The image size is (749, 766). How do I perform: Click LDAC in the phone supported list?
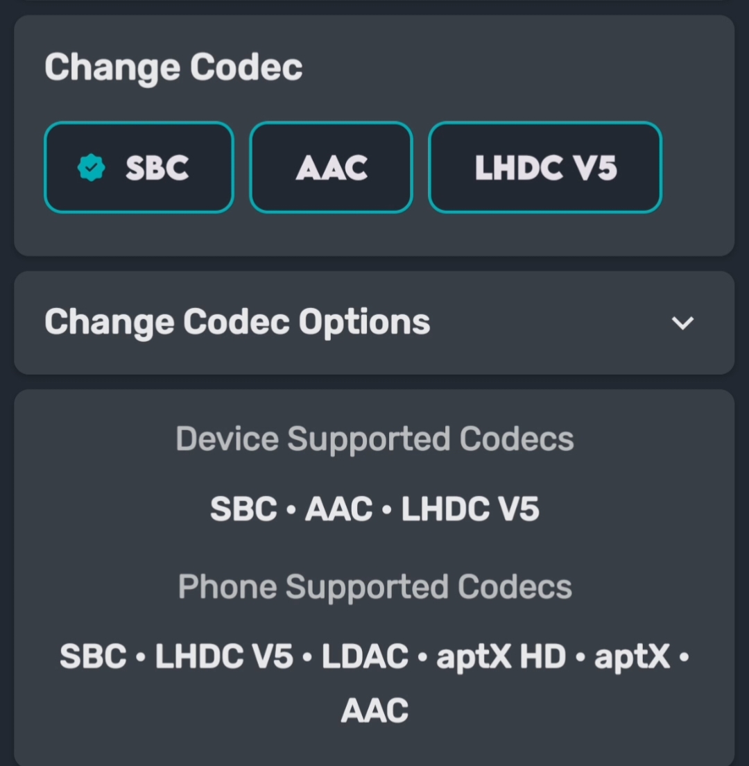(x=364, y=656)
